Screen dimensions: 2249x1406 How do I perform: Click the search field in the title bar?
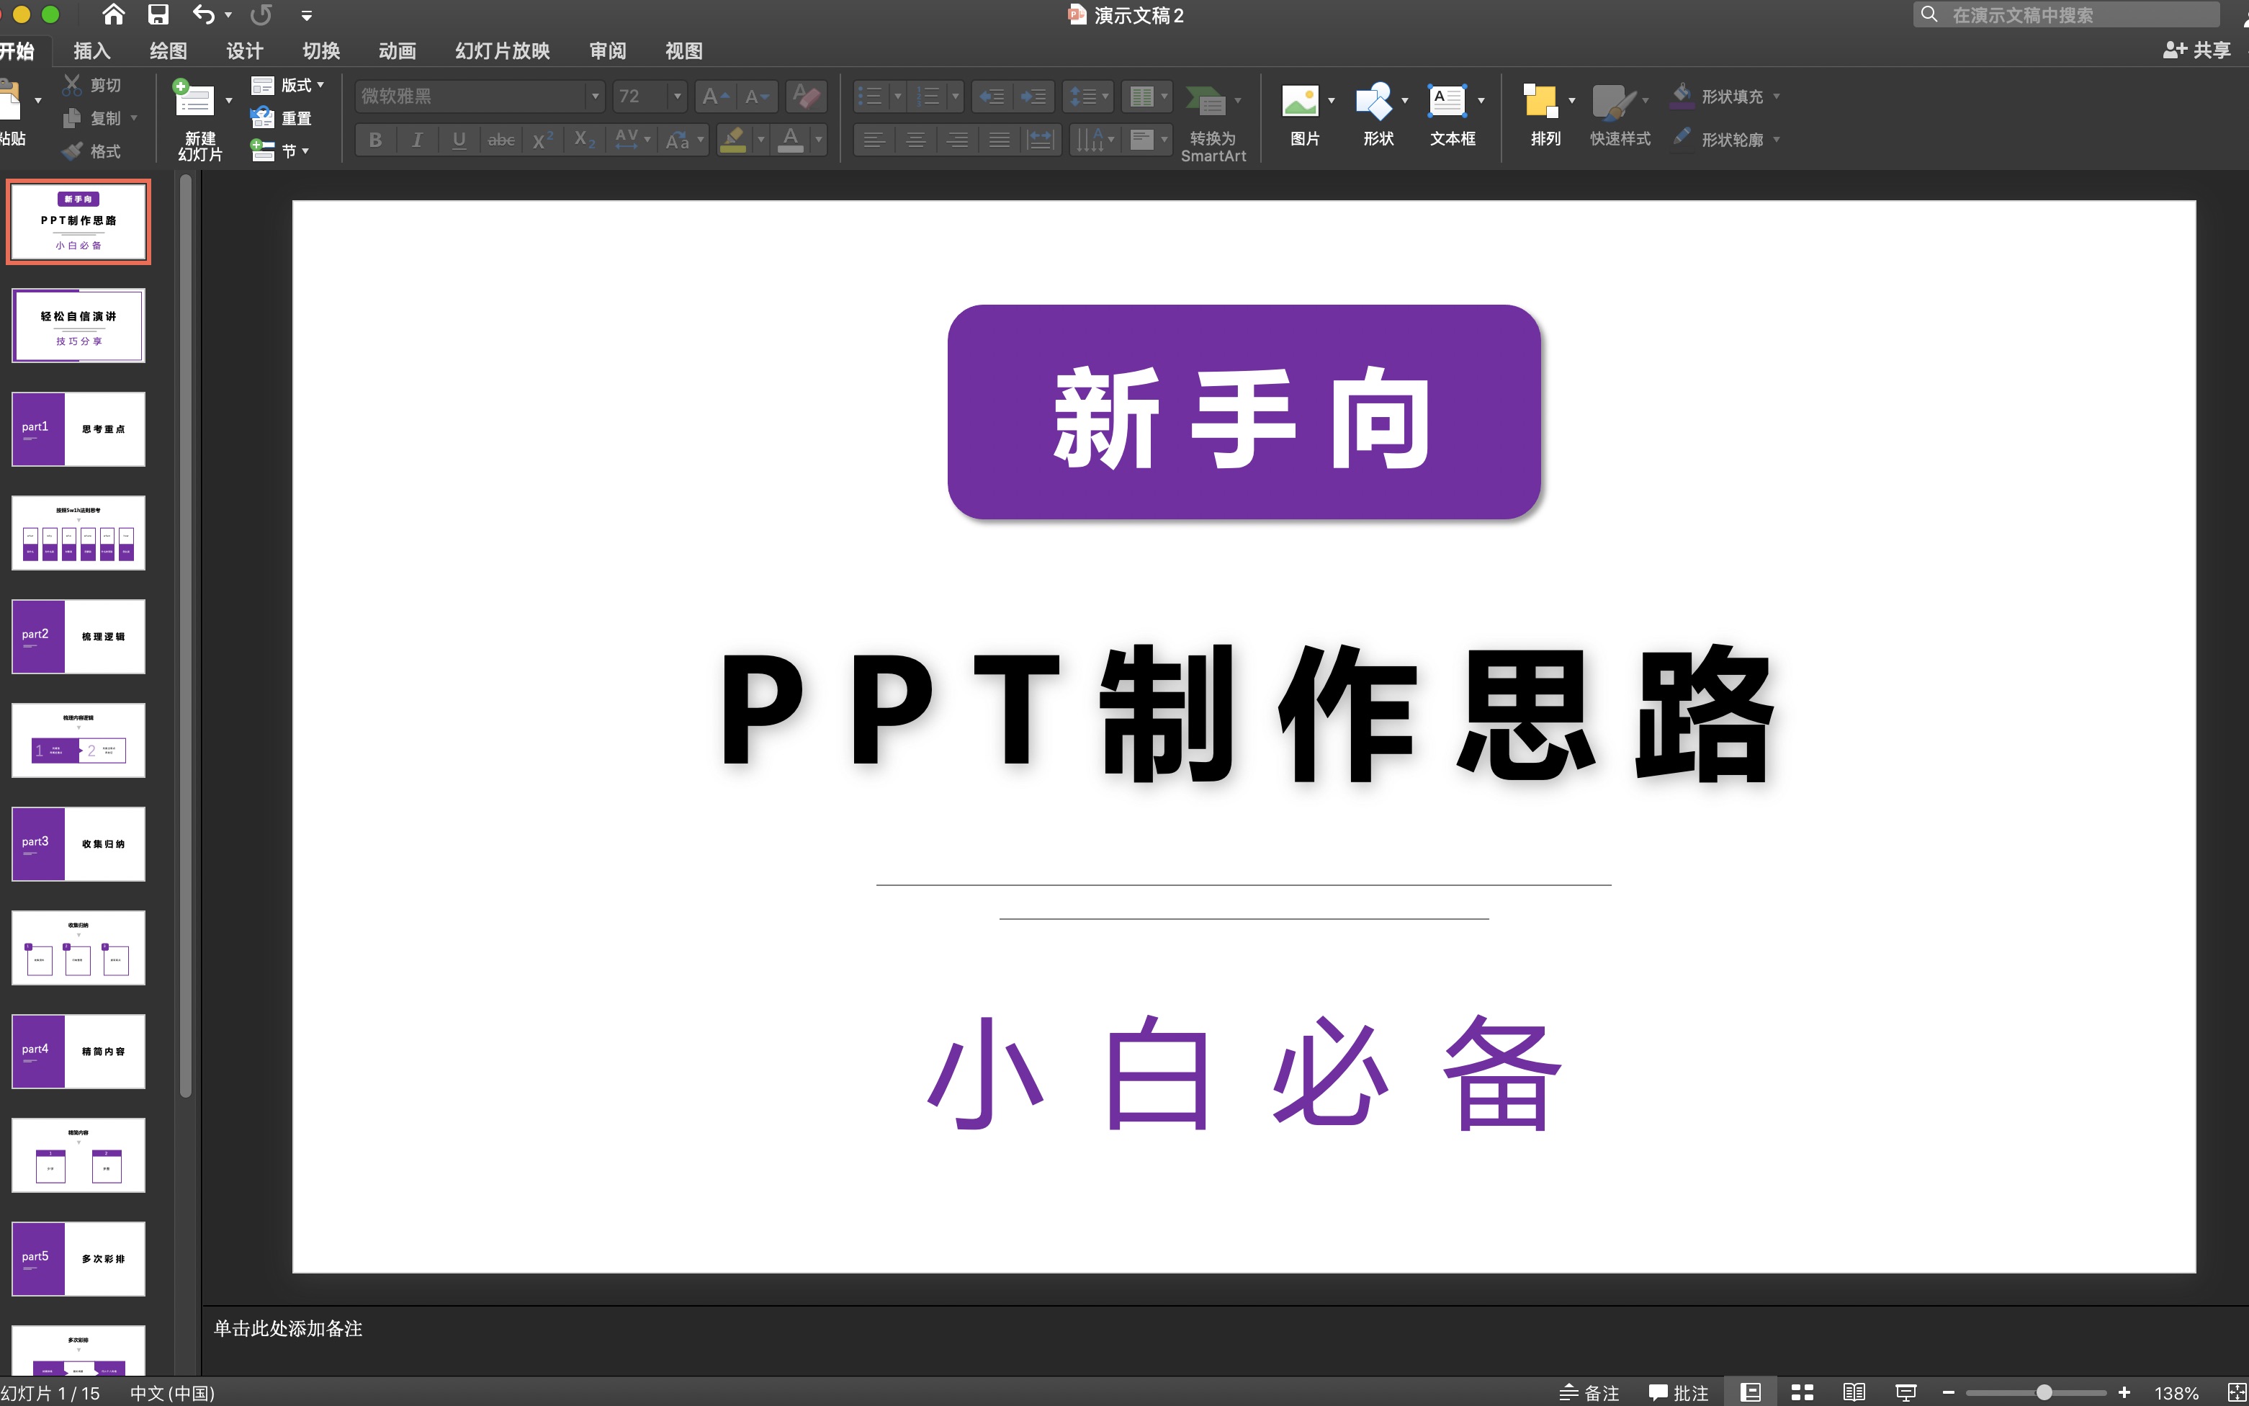[2067, 15]
